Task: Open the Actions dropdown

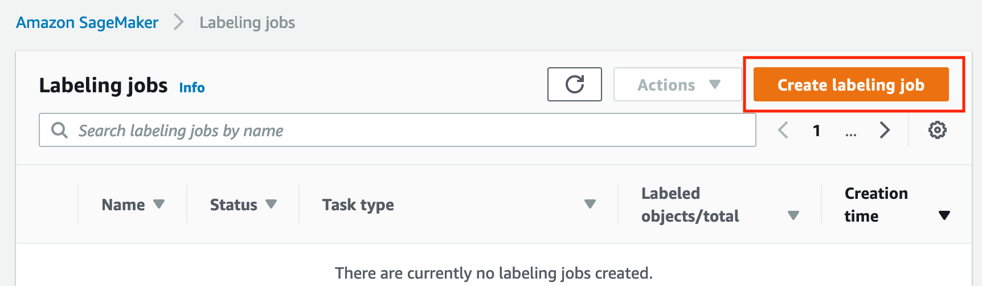Action: (677, 84)
